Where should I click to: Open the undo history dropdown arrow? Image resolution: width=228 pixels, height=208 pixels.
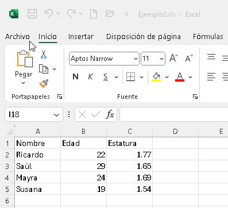[x=58, y=13]
